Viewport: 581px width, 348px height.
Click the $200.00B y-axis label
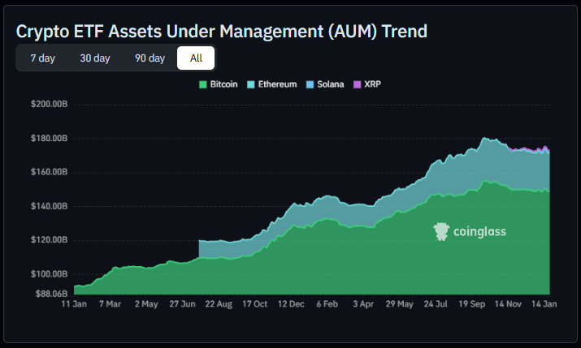tap(49, 105)
